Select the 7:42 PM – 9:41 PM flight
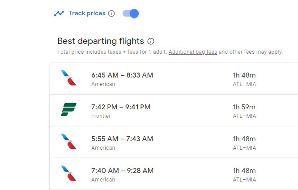The width and height of the screenshot is (298, 190). click(x=121, y=107)
